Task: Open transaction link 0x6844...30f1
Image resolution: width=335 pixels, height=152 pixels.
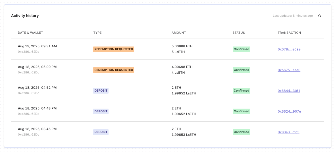Action: point(289,90)
